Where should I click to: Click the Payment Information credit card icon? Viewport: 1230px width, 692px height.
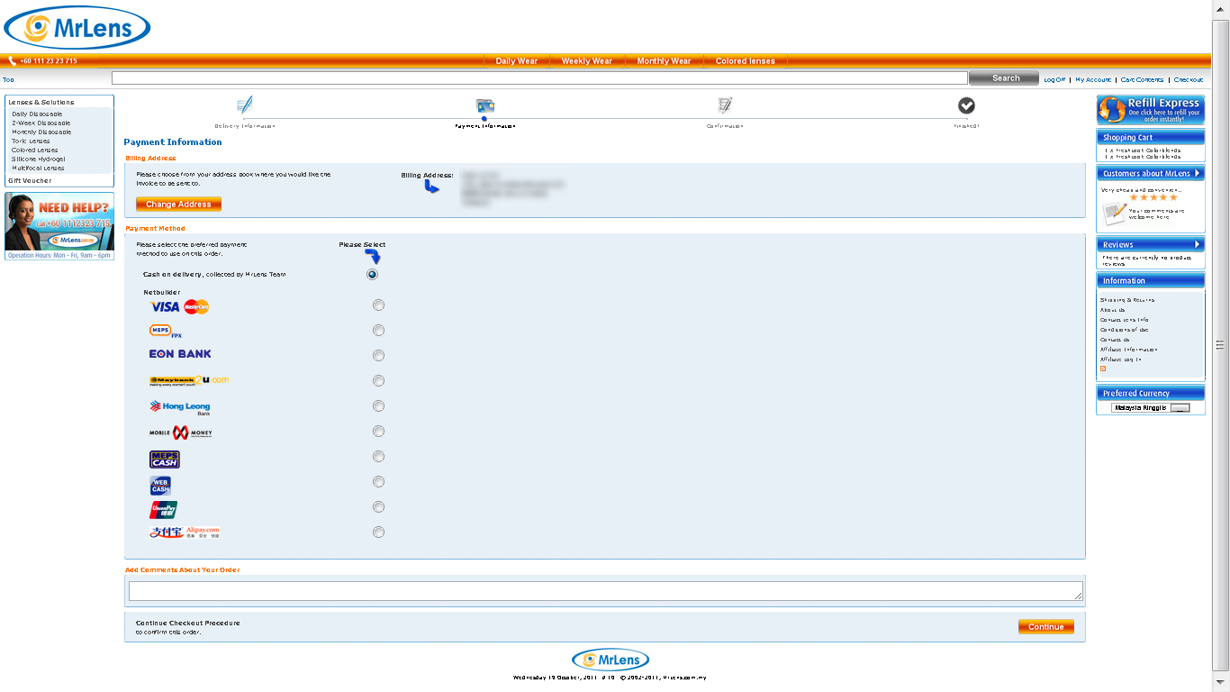(x=485, y=105)
